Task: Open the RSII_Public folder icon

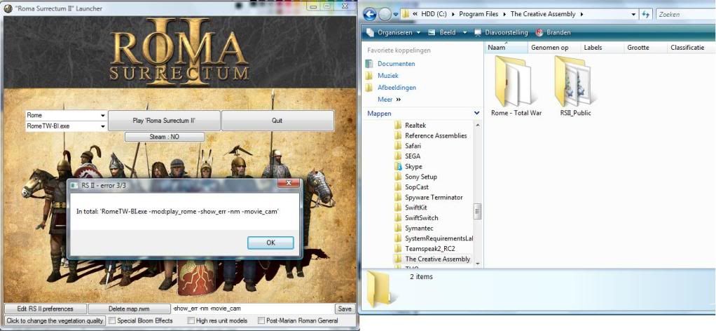Action: coord(575,83)
